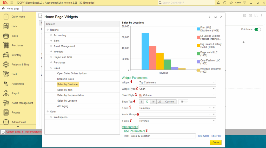Click the Done button
The height and width of the screenshot is (148, 266).
(216, 142)
